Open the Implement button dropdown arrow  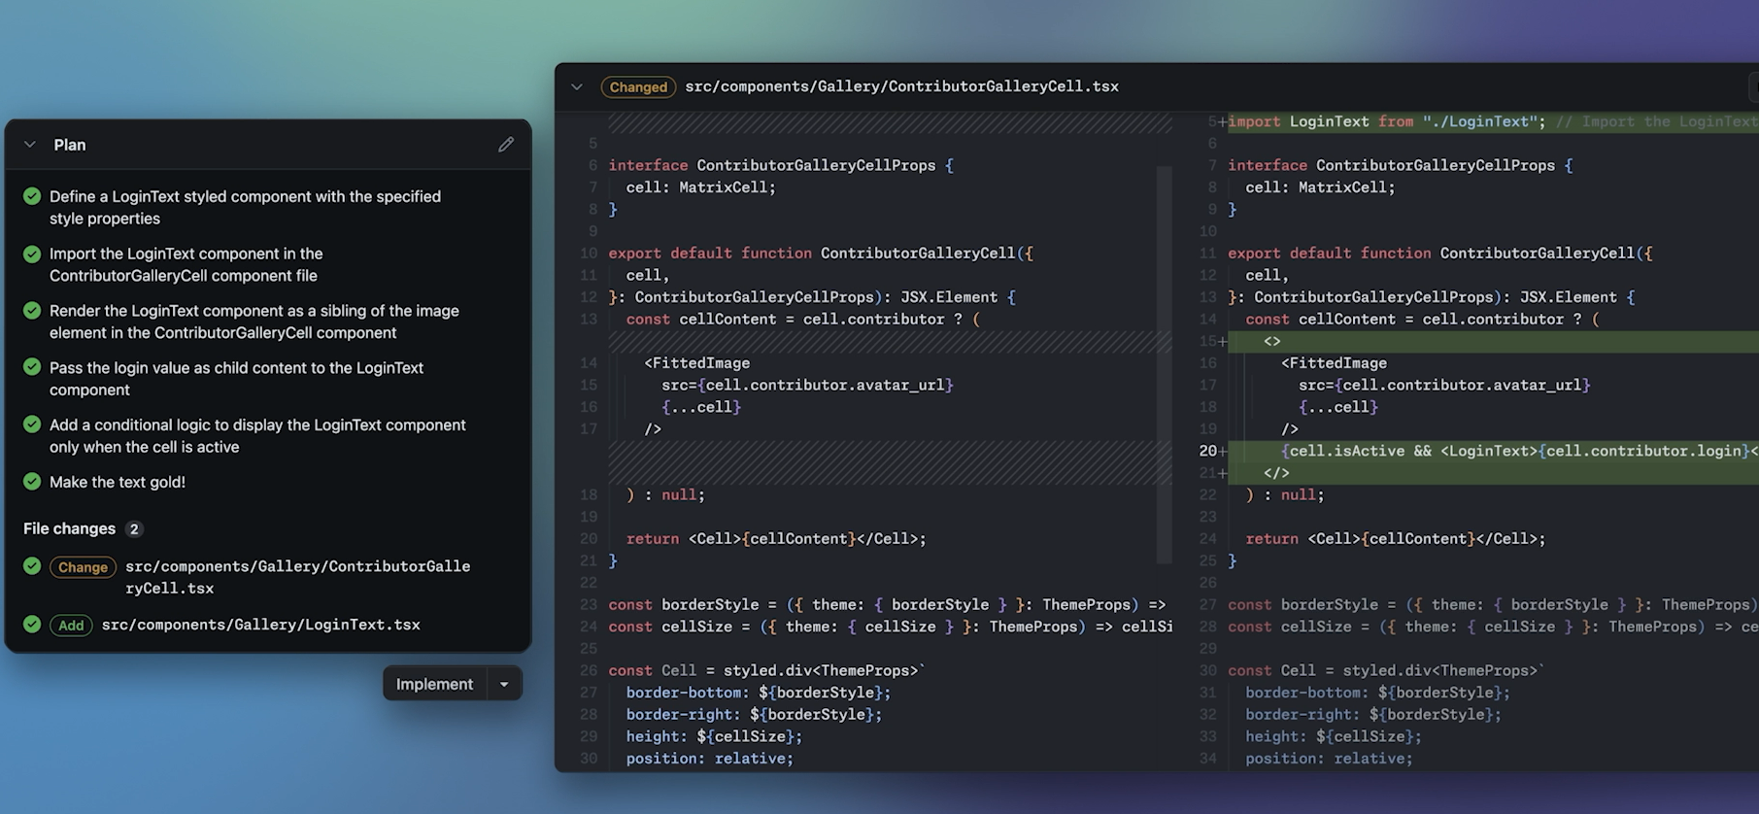tap(504, 684)
